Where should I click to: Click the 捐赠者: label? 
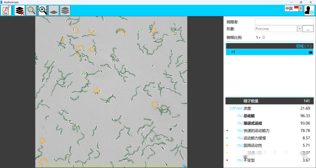(232, 22)
